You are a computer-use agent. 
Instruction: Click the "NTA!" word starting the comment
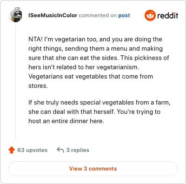pyautogui.click(x=35, y=39)
